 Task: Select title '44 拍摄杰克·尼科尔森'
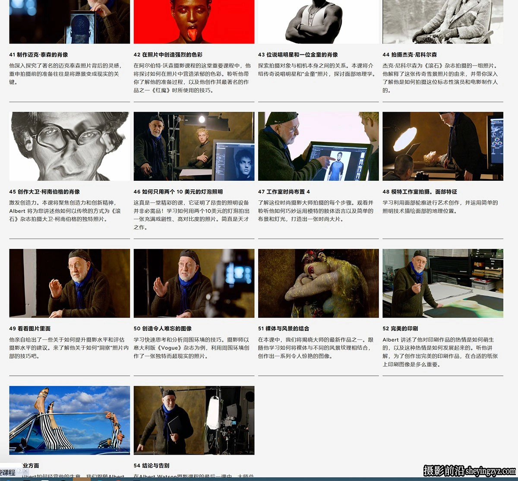click(410, 55)
